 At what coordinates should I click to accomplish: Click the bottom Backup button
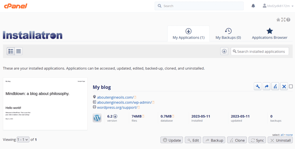click(214, 140)
